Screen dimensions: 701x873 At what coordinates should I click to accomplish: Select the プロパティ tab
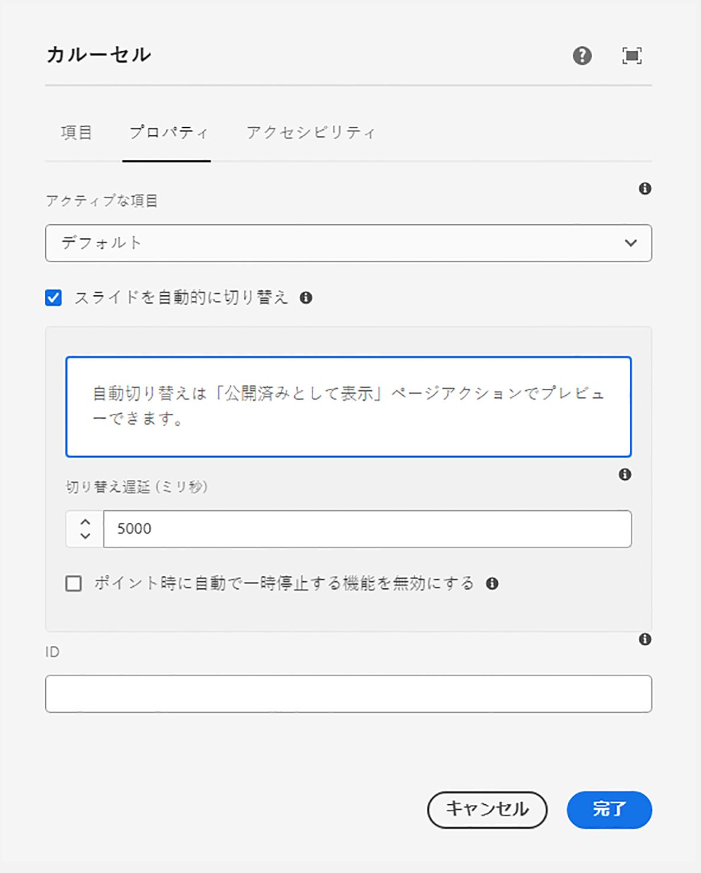(x=168, y=132)
